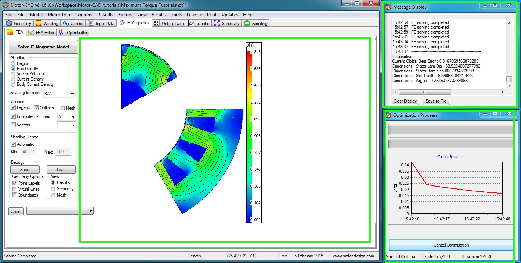521x263 pixels.
Task: Click Solve E-Magnetic Model button
Action: [43, 47]
